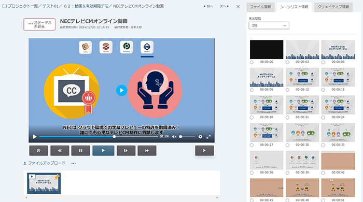Image resolution: width=363 pixels, height=202 pixels.
Task: Click the 00:00:51 timestamp label
Action: pyautogui.click(x=338, y=200)
